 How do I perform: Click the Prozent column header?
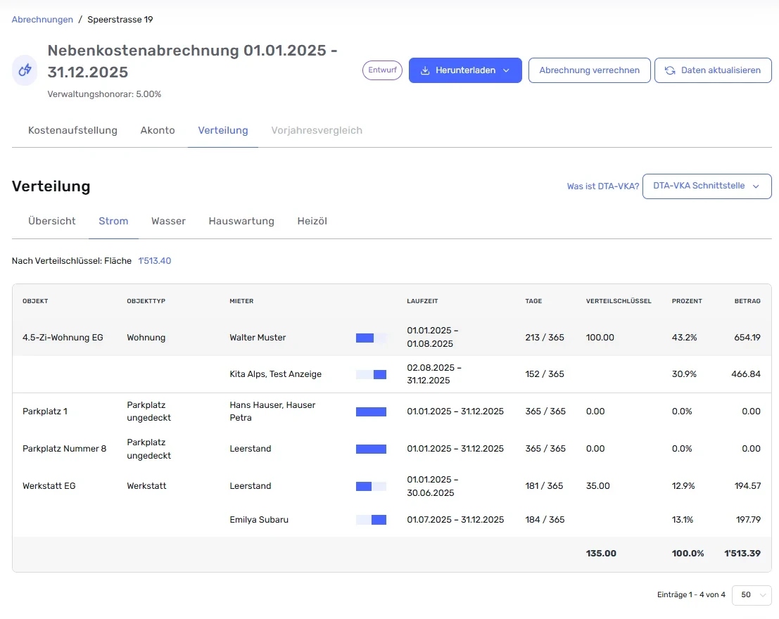pyautogui.click(x=687, y=301)
